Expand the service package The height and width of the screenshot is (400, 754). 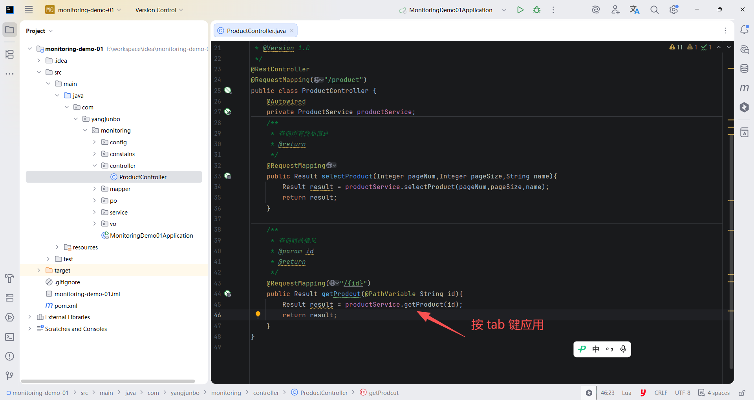pos(94,212)
